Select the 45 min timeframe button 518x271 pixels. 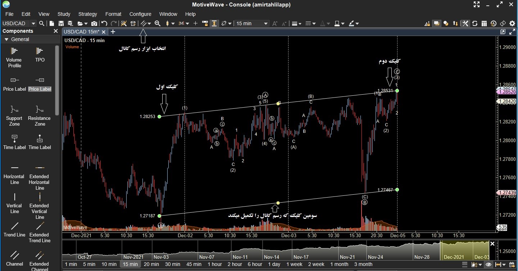point(194,264)
